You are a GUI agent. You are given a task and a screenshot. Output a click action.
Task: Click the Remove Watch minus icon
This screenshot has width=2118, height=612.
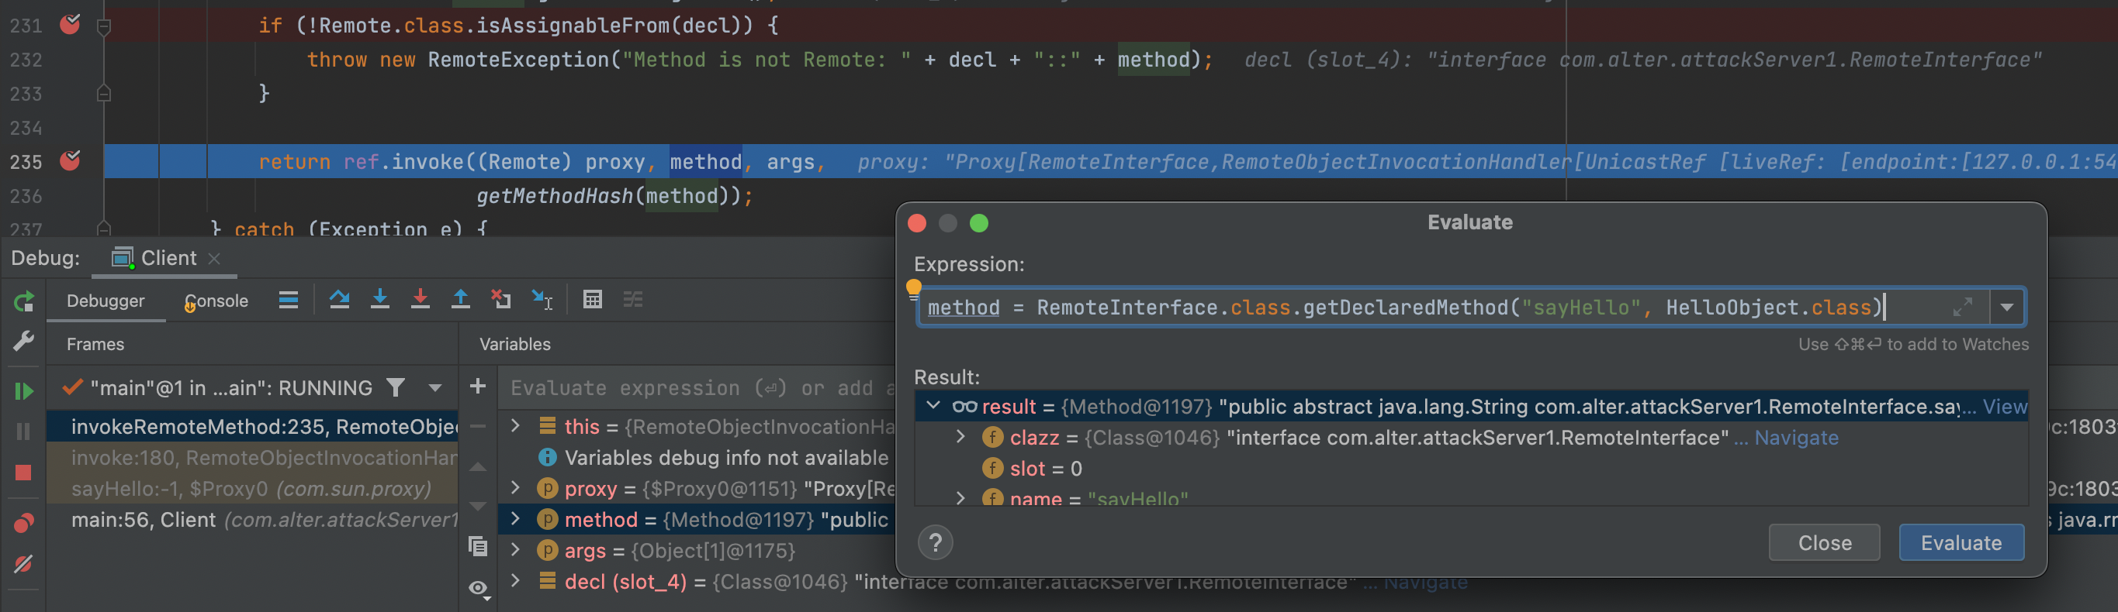point(478,426)
